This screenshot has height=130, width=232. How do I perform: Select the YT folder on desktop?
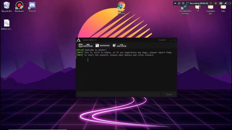[x=198, y=9]
